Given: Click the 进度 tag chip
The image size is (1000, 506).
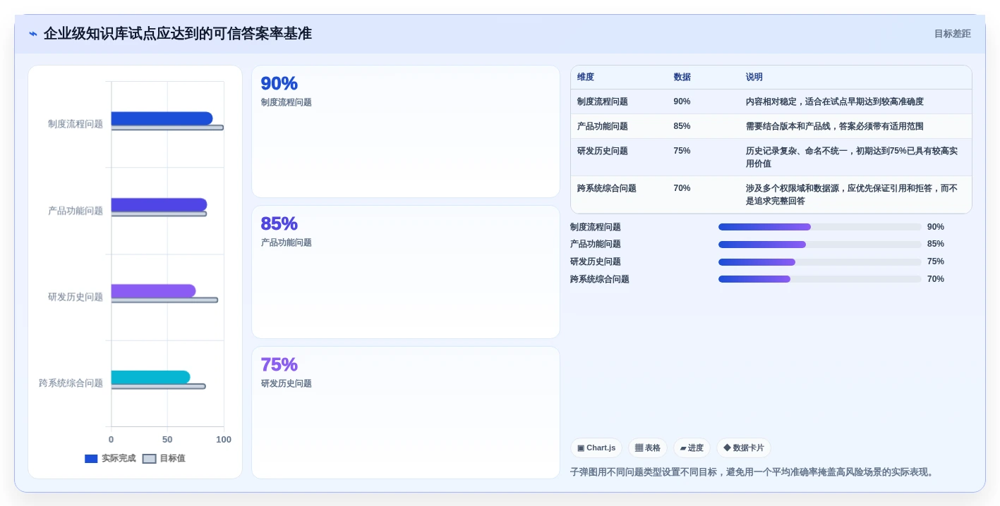Looking at the screenshot, I should click(x=692, y=448).
